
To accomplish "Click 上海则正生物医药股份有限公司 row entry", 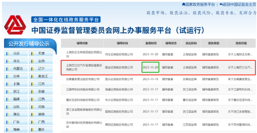I will [84, 54].
